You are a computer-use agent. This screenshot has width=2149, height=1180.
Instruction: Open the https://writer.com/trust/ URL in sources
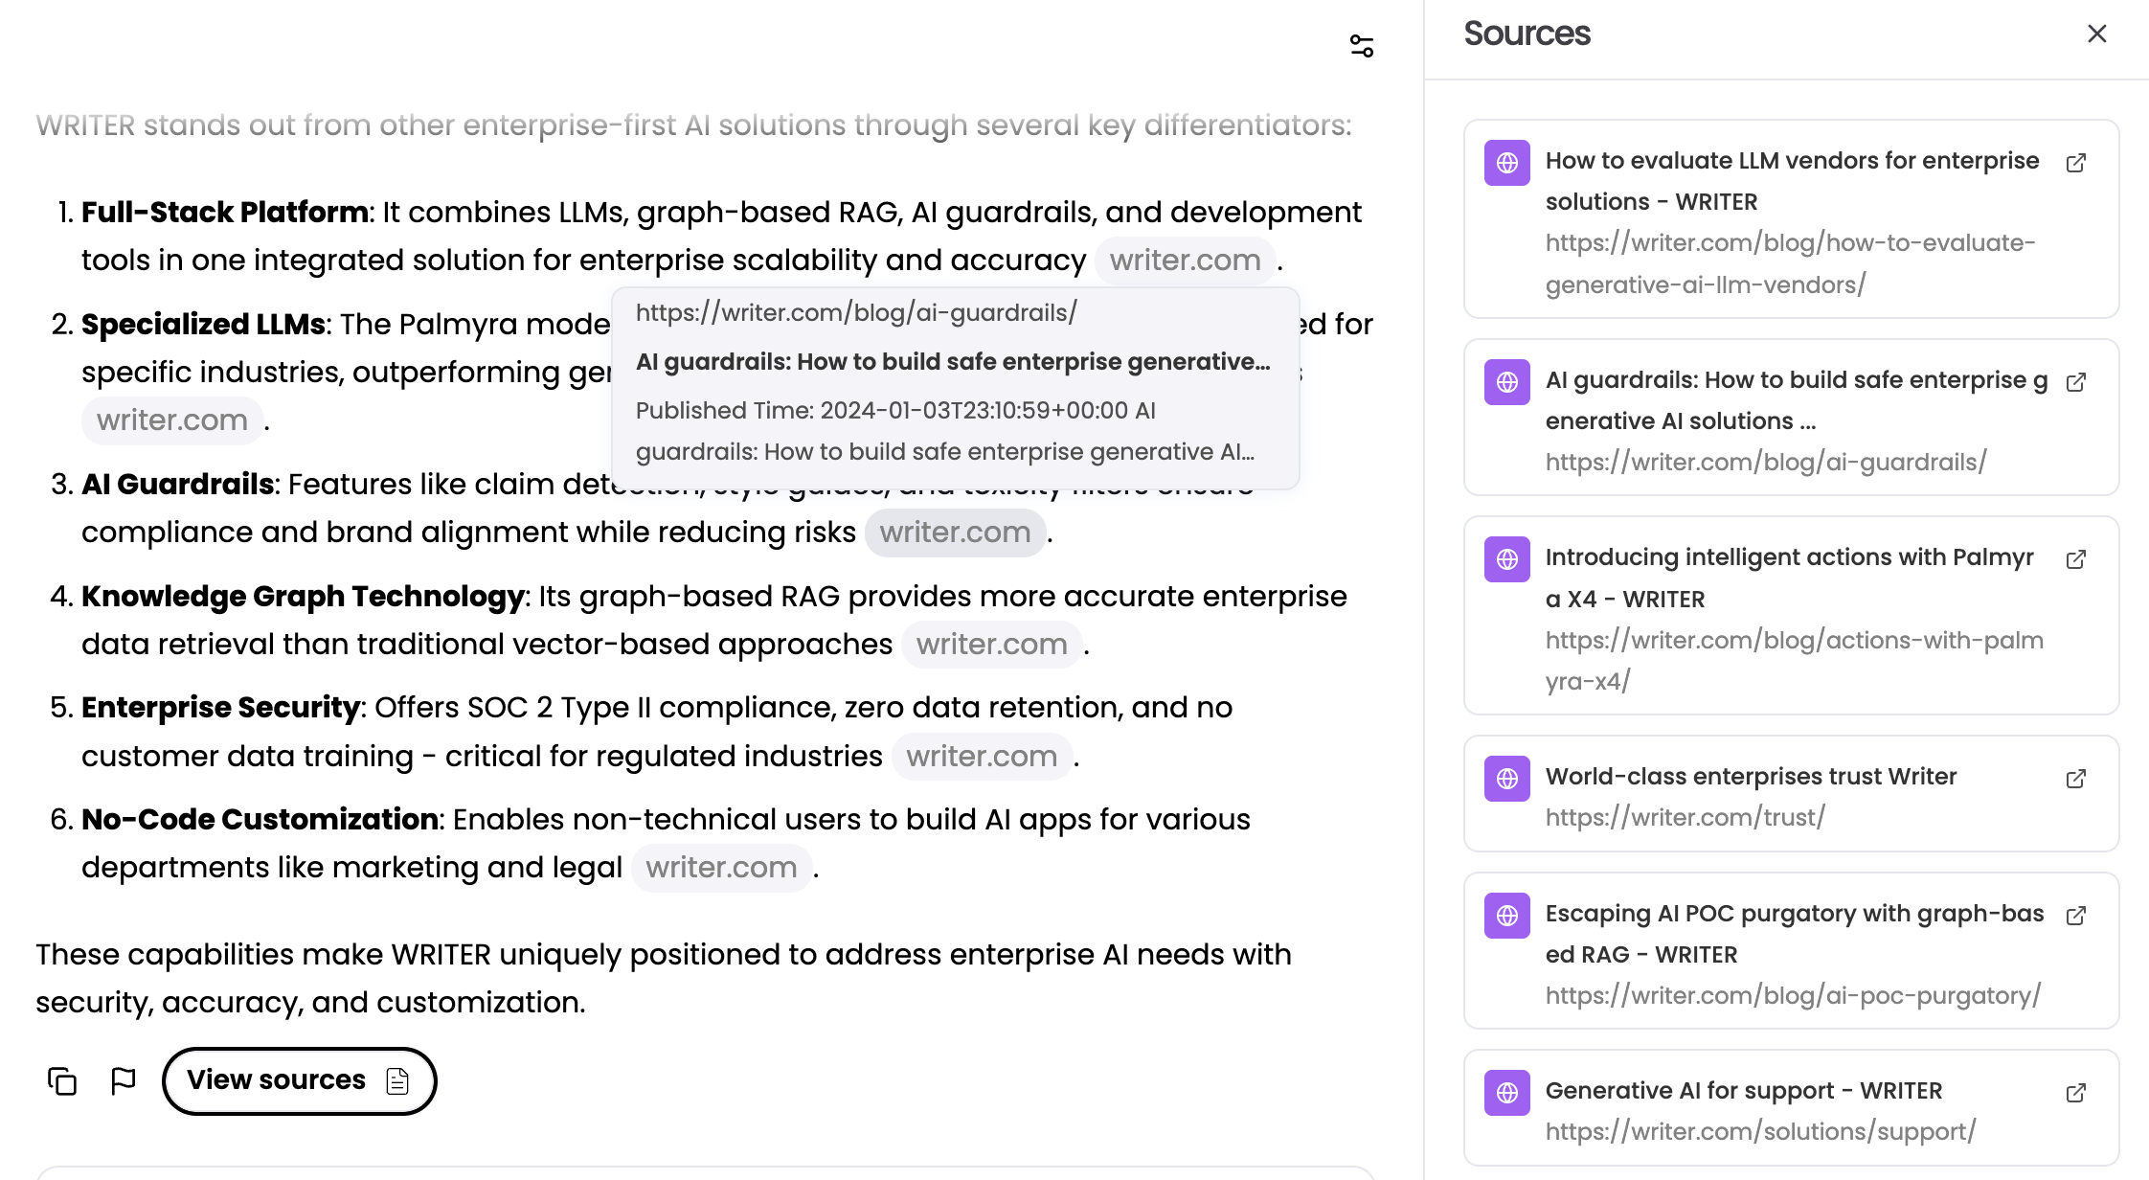[x=1685, y=818]
